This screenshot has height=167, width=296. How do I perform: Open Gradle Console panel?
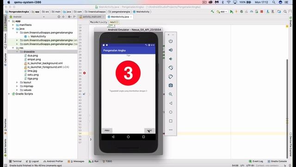point(277,161)
